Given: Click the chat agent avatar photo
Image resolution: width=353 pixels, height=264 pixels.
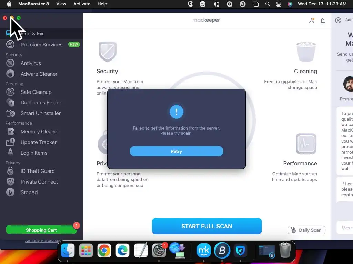Looking at the screenshot, I should click(x=349, y=84).
